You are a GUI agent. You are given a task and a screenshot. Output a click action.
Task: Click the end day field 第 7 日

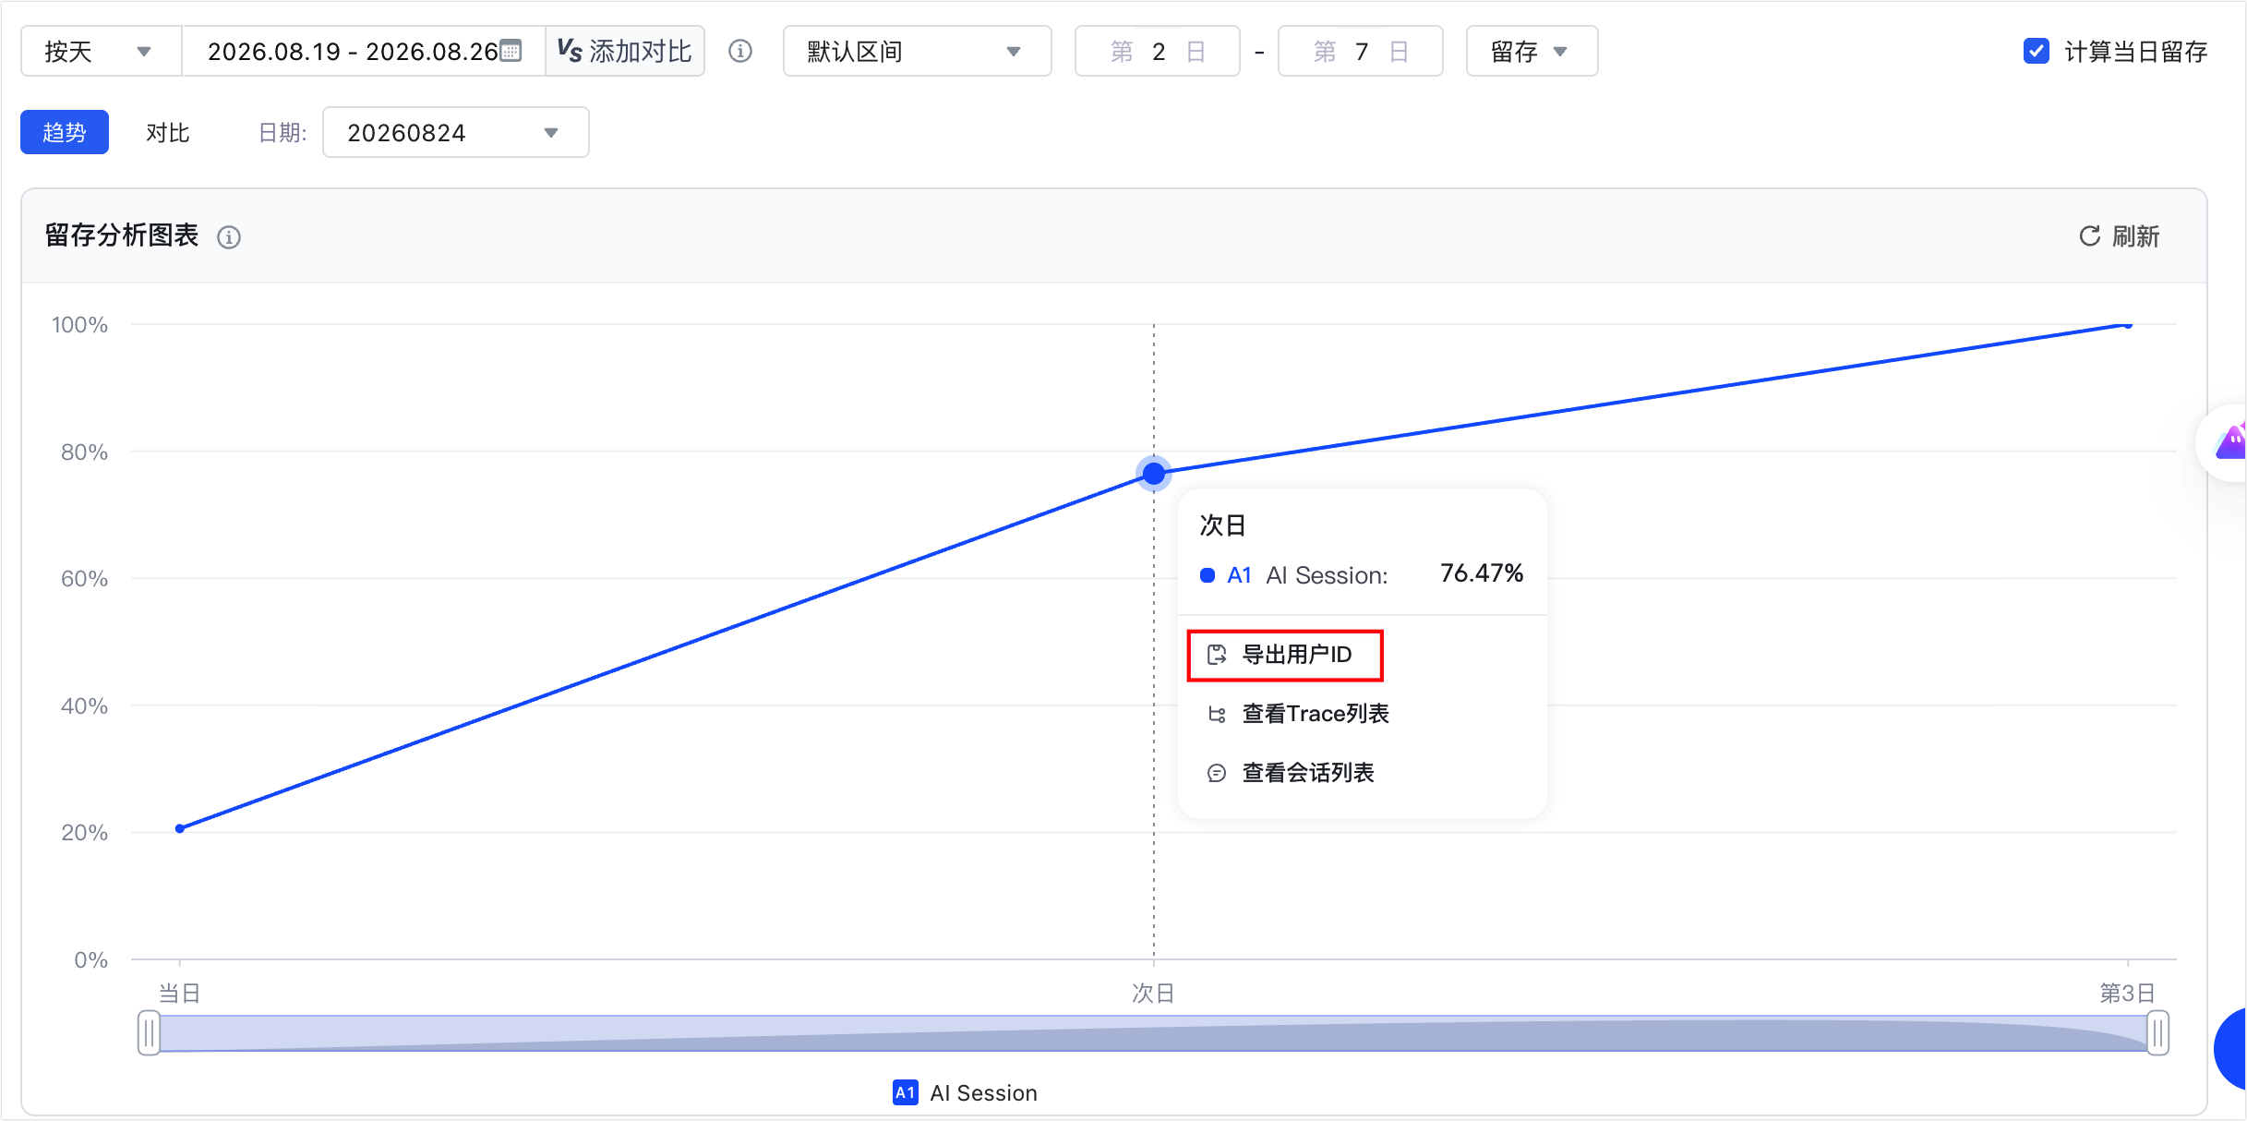coord(1360,51)
